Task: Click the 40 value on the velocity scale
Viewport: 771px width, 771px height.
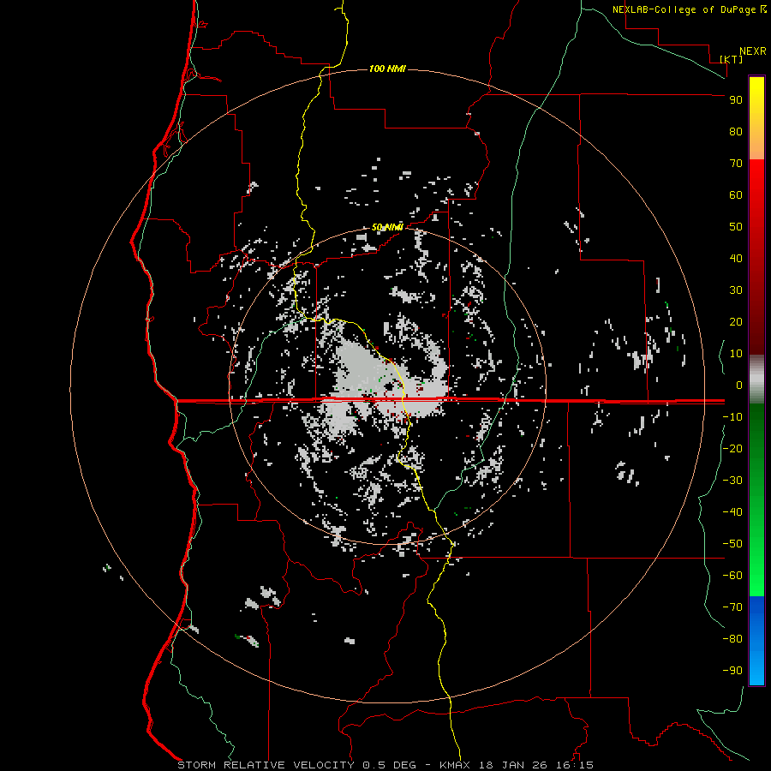Action: point(736,259)
